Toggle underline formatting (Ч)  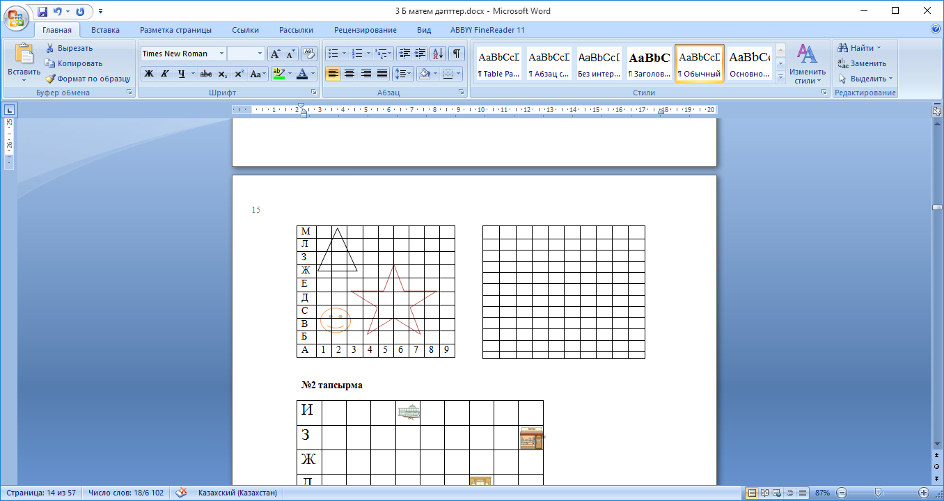coord(181,74)
